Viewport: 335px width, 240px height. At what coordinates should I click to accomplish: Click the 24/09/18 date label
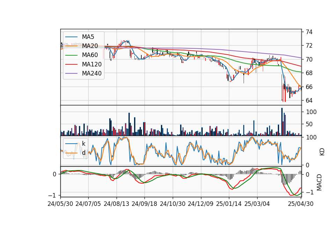point(144,204)
